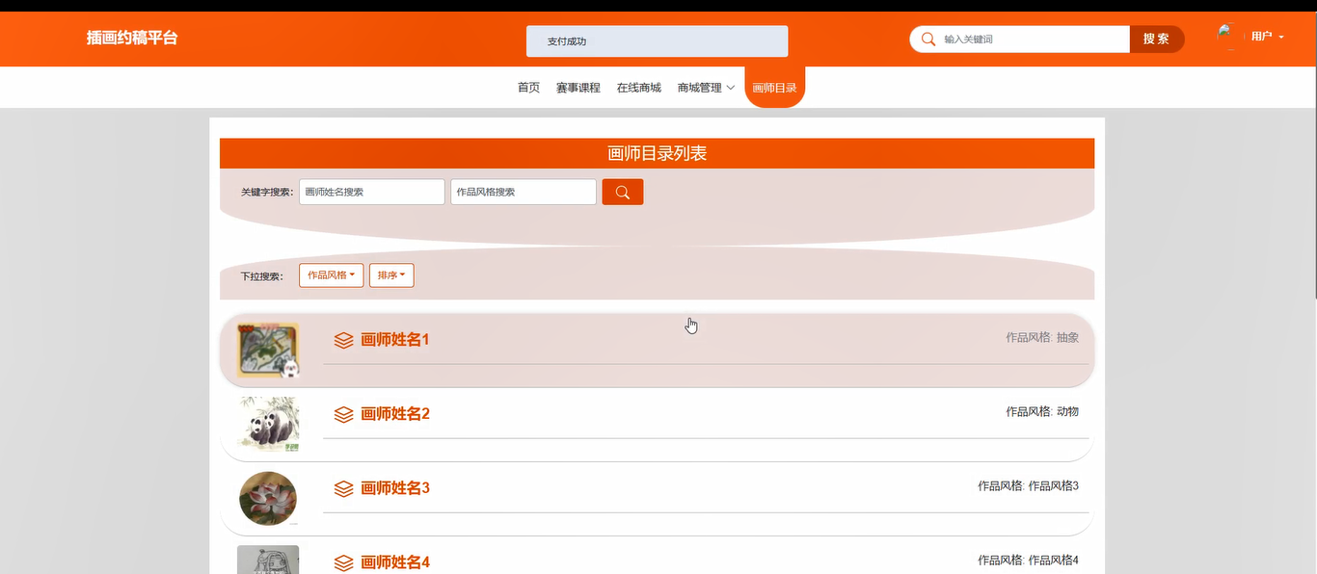Click the 关键字搜索 label
This screenshot has height=574, width=1317.
[267, 193]
